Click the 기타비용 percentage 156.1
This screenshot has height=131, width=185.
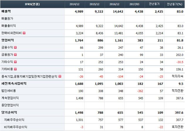180,69
